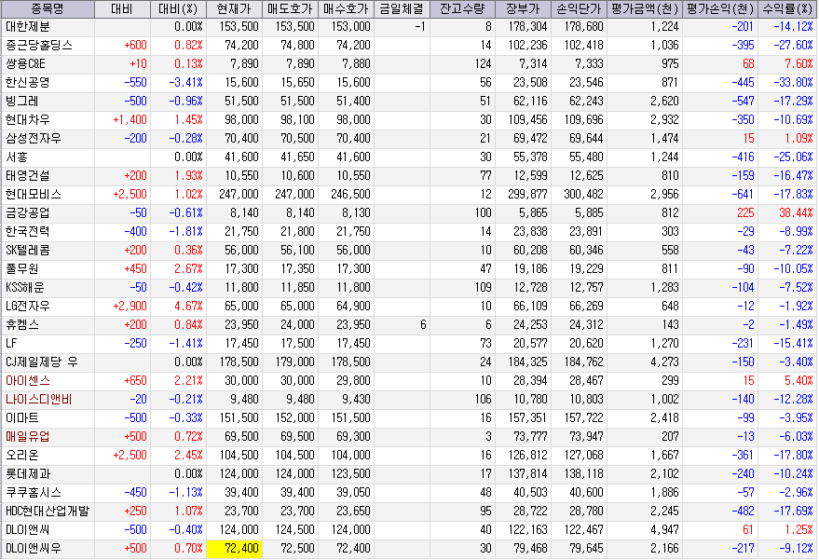This screenshot has width=819, height=560.
Task: Click the 금일체결 column header
Action: pos(403,9)
